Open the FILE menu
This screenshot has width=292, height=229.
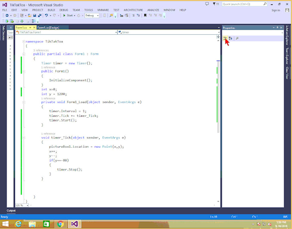point(5,10)
